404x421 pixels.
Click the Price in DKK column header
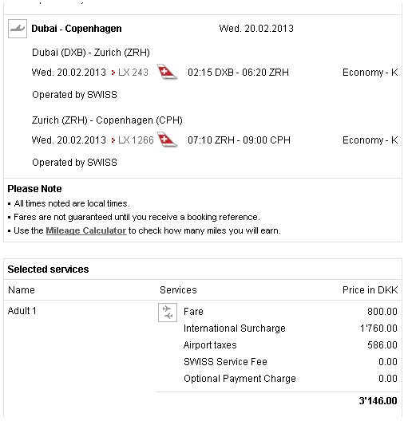coord(370,290)
